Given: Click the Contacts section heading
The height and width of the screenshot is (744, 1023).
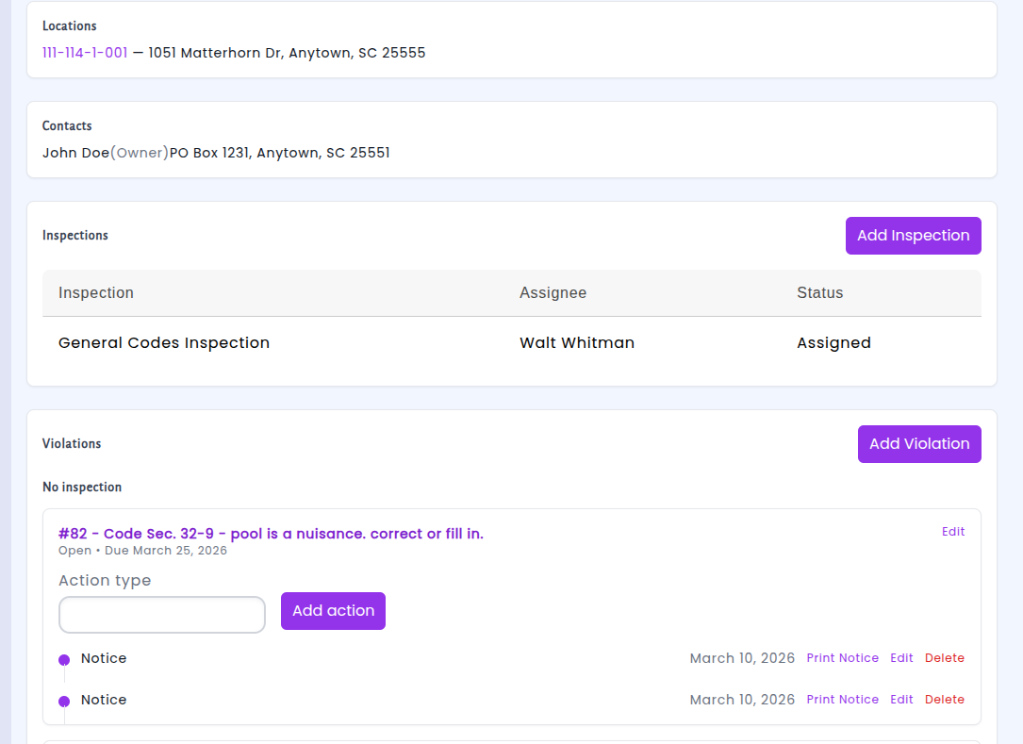Looking at the screenshot, I should point(67,126).
